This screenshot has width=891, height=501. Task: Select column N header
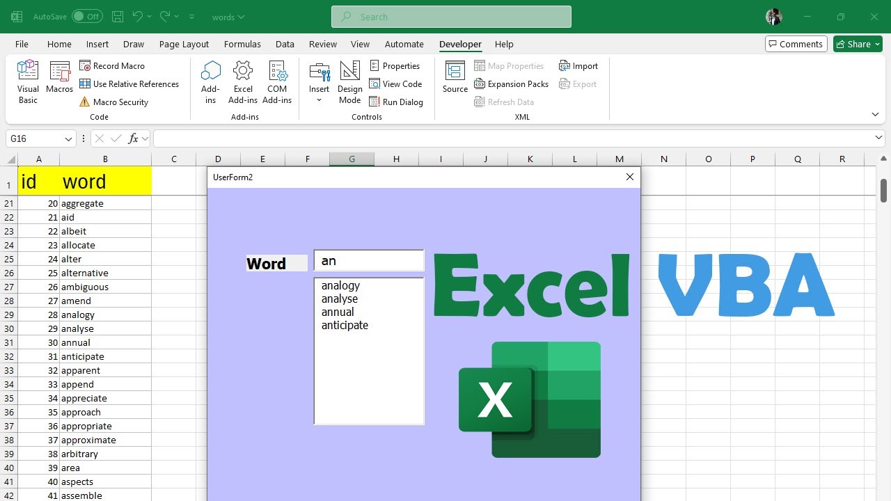click(663, 159)
